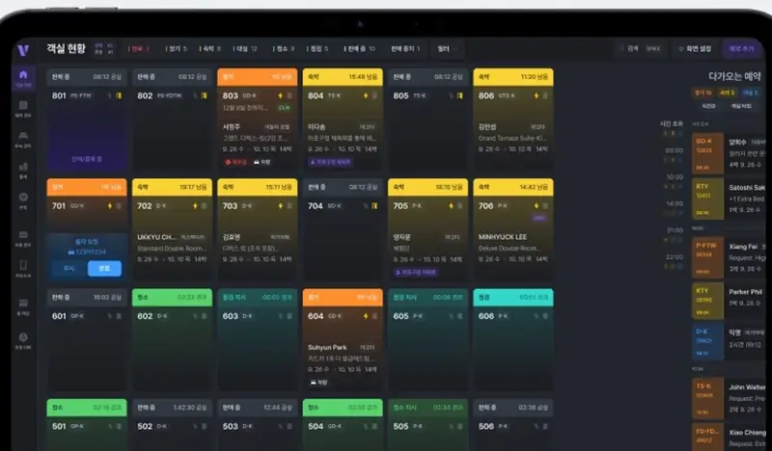The image size is (772, 451).
Task: Click the yellow key icon on room 802
Action: [204, 95]
